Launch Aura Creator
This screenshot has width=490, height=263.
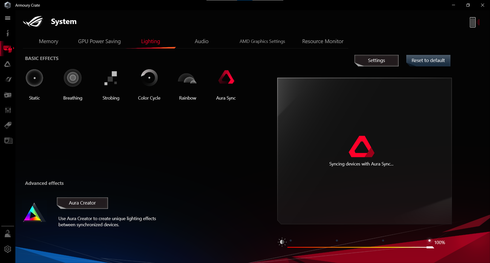82,203
